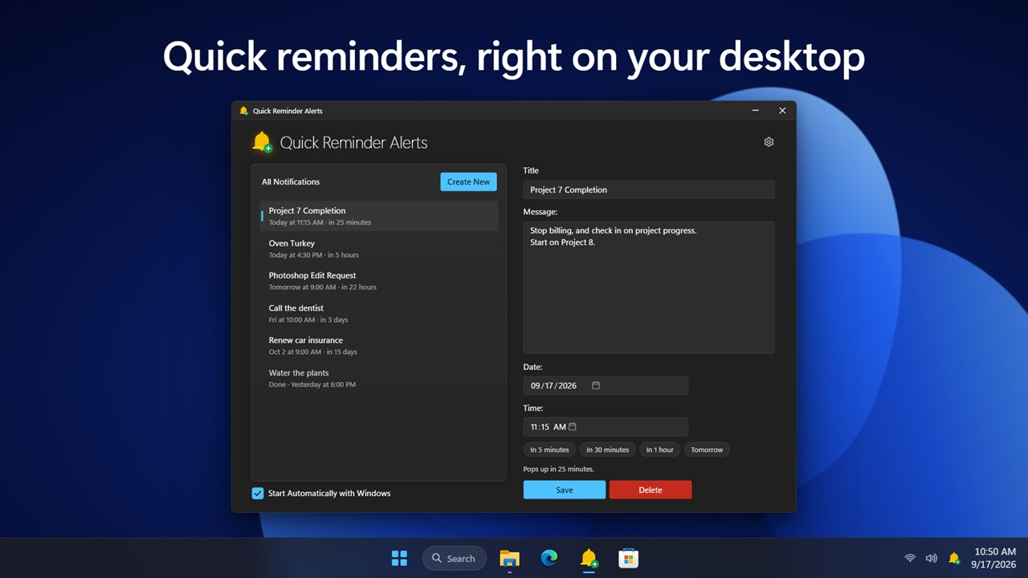Launch Microsoft Edge from the taskbar

[549, 558]
